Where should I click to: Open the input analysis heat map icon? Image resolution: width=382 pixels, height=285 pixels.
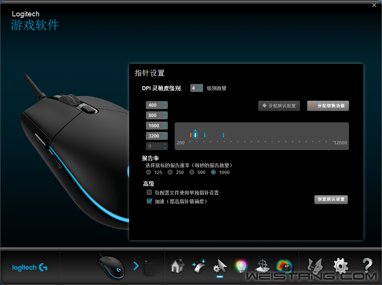(284, 266)
